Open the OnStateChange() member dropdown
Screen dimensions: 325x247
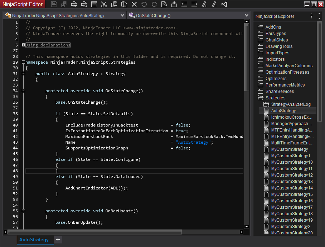(188, 16)
